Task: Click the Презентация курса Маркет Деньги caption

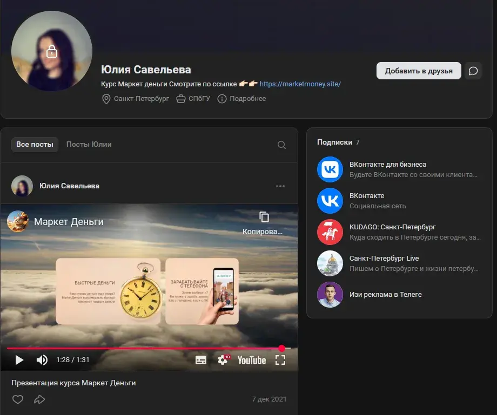Action: click(x=73, y=383)
